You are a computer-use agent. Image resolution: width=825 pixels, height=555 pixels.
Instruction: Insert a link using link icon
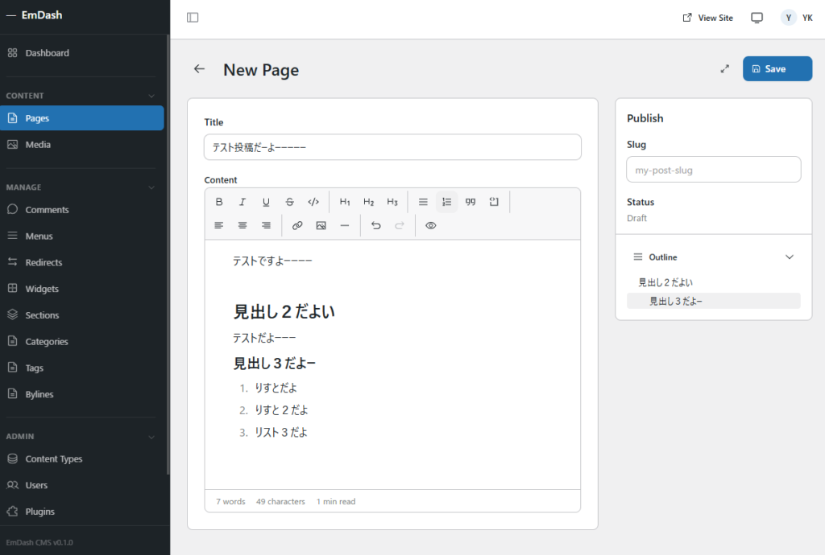click(x=297, y=226)
